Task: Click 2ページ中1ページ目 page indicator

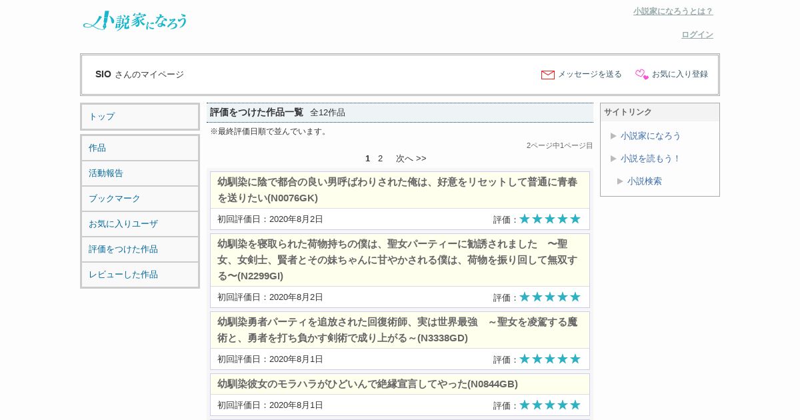Action: [559, 145]
